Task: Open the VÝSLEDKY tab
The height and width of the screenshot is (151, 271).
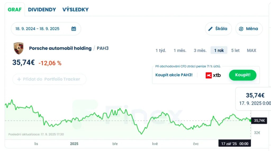Action: (x=75, y=10)
